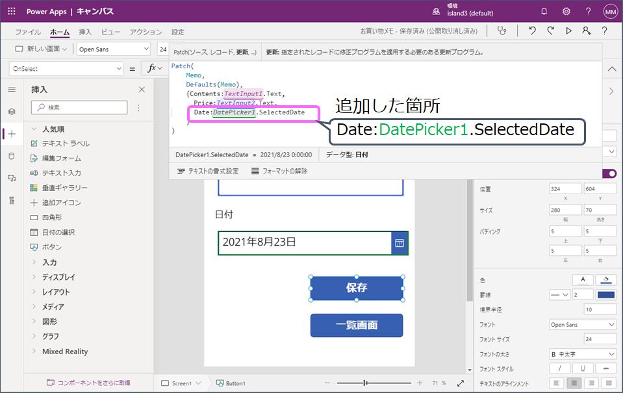Open the 設定 tab
Image resolution: width=623 pixels, height=393 pixels.
[177, 32]
